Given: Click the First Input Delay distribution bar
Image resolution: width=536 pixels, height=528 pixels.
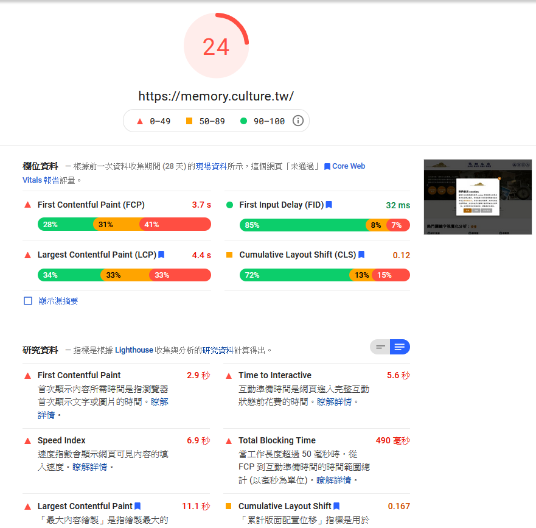Looking at the screenshot, I should 325,225.
